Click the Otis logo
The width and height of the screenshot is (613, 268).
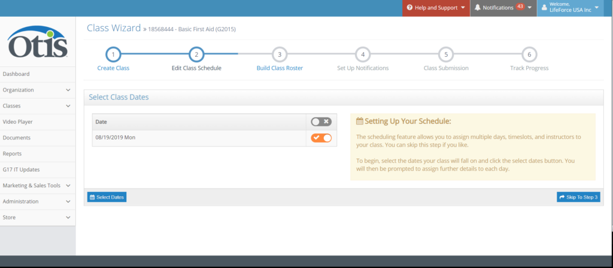tap(37, 41)
